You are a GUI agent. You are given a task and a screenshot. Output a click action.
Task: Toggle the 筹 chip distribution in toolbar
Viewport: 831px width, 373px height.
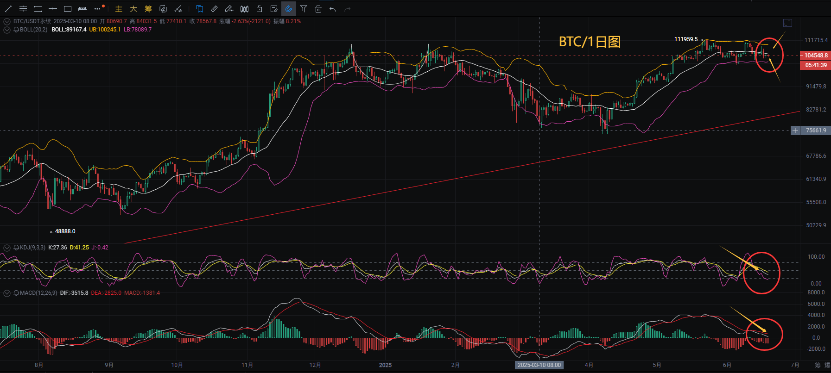point(148,9)
